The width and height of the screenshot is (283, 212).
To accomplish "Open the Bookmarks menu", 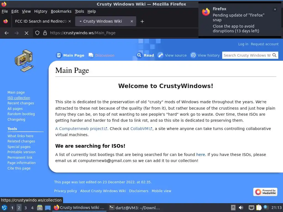I will [x=61, y=11].
